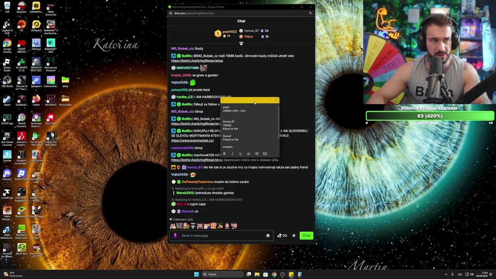Focus the 'Send a message' input field
496x279 pixels.
pyautogui.click(x=222, y=236)
